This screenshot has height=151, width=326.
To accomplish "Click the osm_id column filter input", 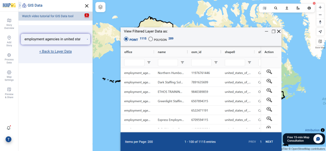I will pos(202,63).
